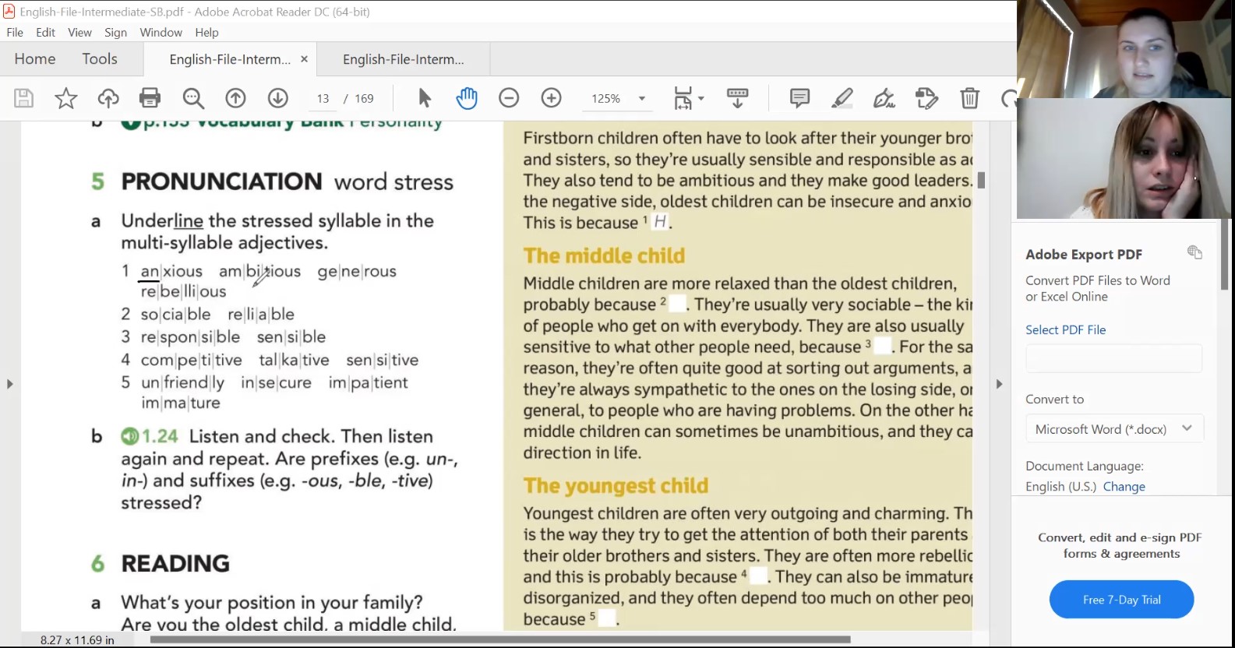Expand the left navigation pane arrow

pos(9,384)
